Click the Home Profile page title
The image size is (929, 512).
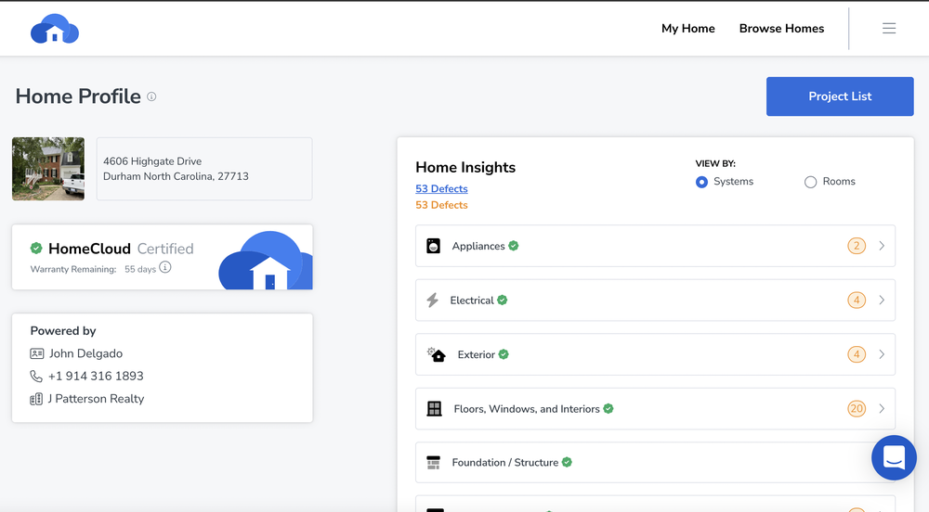[78, 96]
